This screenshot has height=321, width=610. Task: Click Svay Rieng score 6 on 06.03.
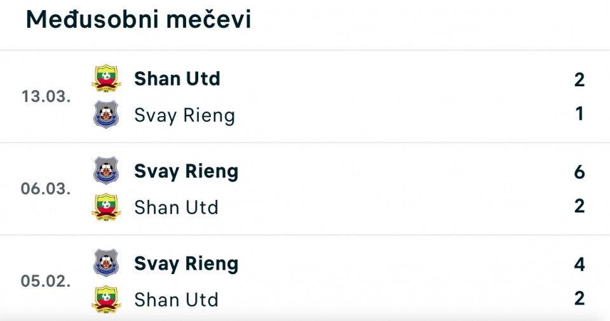pos(579,172)
